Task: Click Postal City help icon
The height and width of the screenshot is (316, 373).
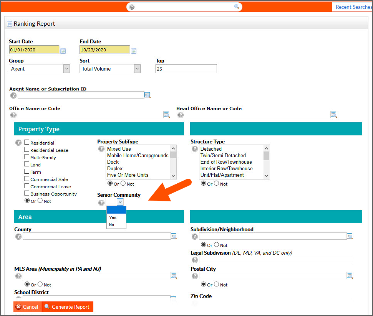Action: click(195, 276)
